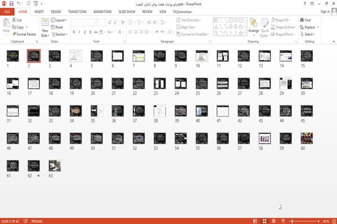The height and width of the screenshot is (224, 337).
Task: Open the TRANSITIONS ribbon tab
Action: [x=77, y=12]
